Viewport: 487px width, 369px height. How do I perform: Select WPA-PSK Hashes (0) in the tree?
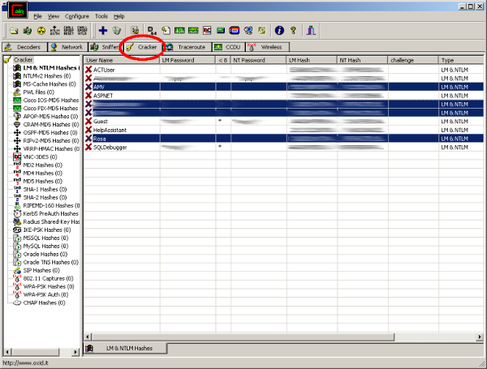pyautogui.click(x=49, y=286)
